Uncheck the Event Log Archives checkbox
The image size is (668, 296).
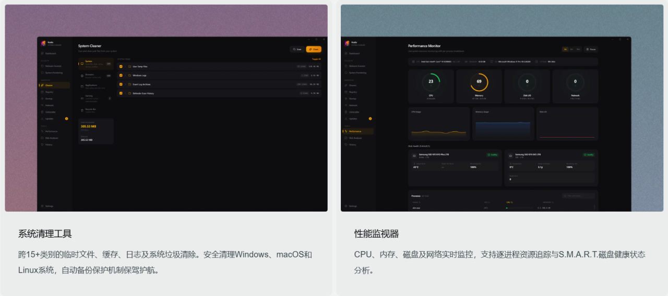[121, 84]
